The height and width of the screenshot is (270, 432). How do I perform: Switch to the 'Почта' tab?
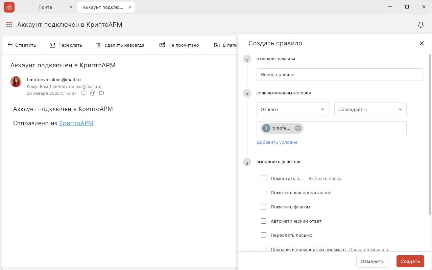pyautogui.click(x=45, y=7)
